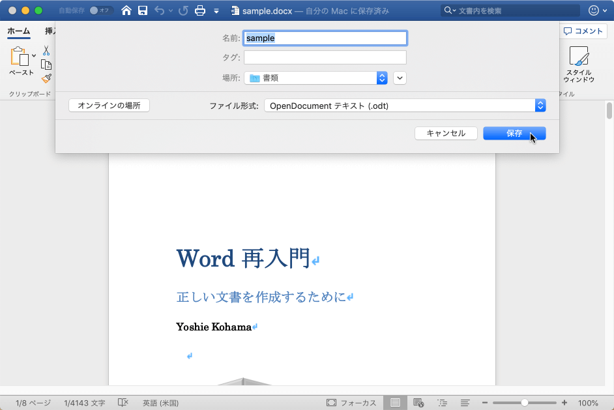
Task: Click the Save floppy disk icon
Action: [x=143, y=10]
